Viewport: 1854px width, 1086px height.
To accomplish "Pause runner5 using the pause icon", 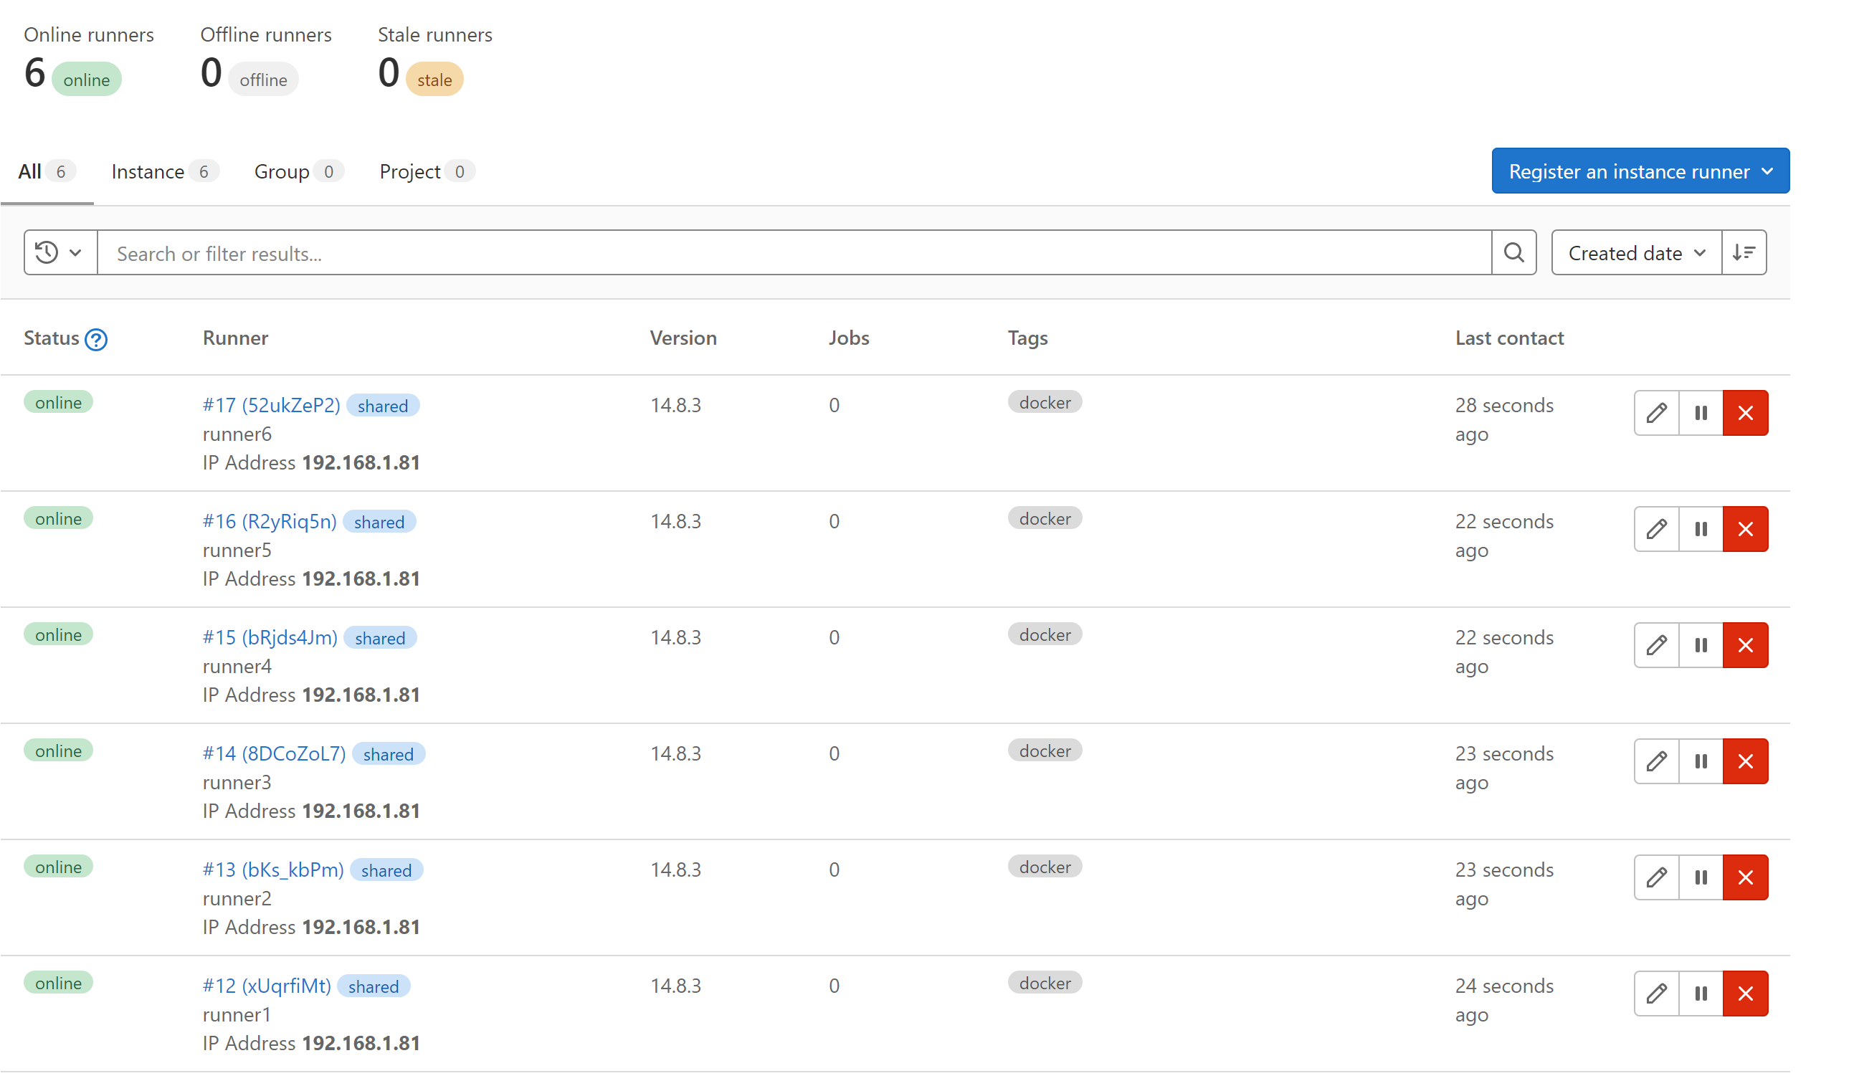I will pos(1701,529).
